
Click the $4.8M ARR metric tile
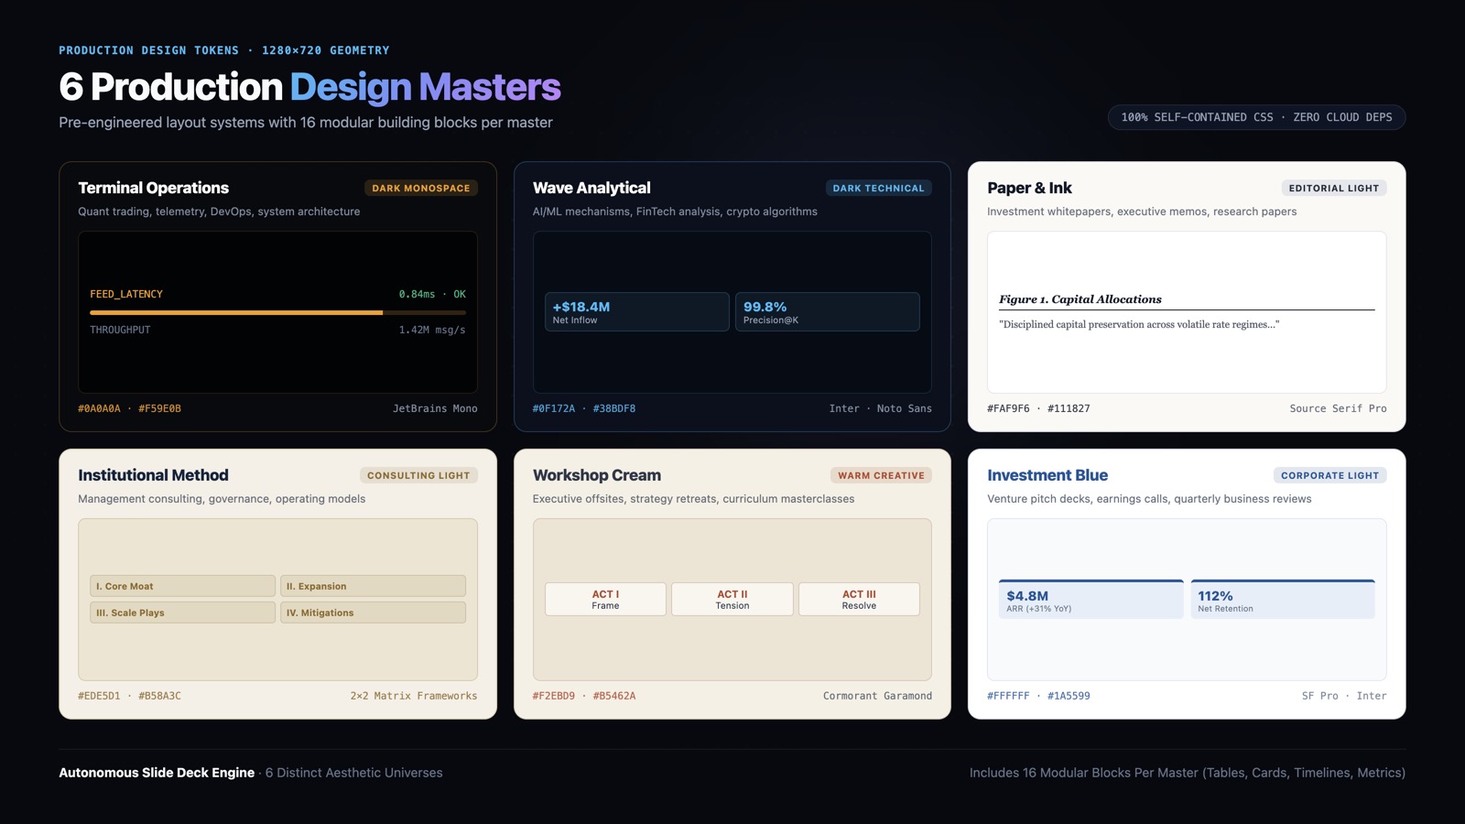[1091, 600]
